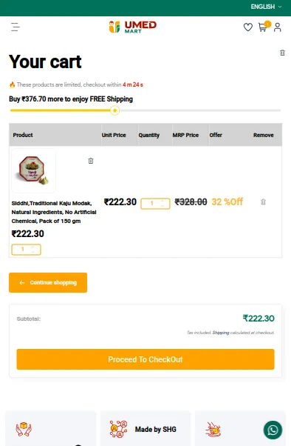The width and height of the screenshot is (291, 446).
Task: Open the hamburger navigation menu
Action: 16,27
